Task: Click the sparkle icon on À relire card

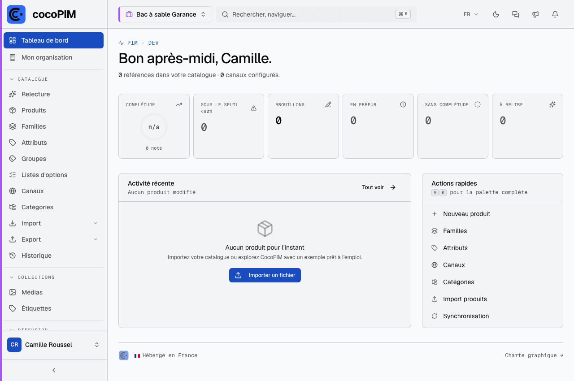Action: point(552,104)
